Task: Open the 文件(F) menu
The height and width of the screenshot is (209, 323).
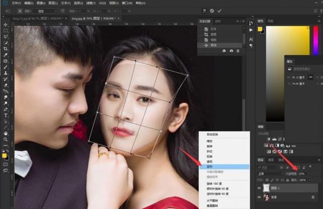Action: coord(16,3)
